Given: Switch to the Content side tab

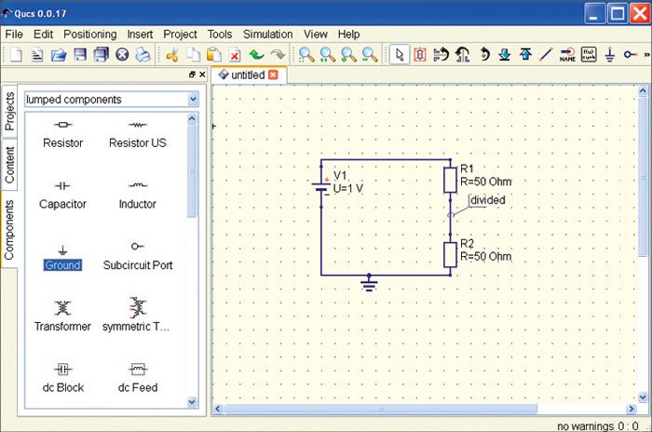Looking at the screenshot, I should (10, 164).
